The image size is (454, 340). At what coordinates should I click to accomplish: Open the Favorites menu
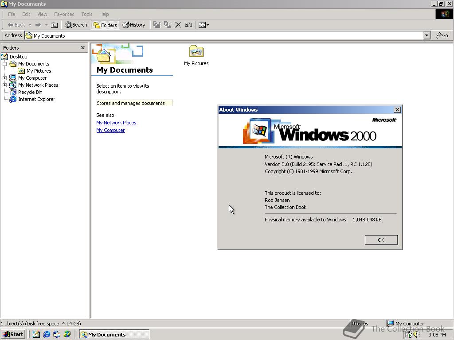[x=64, y=14]
